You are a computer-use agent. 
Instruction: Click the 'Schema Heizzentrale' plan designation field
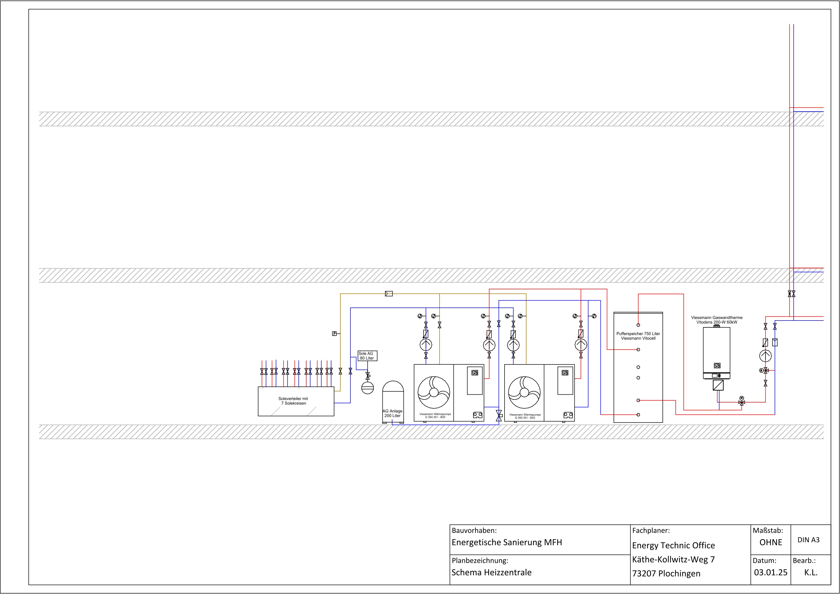click(491, 572)
